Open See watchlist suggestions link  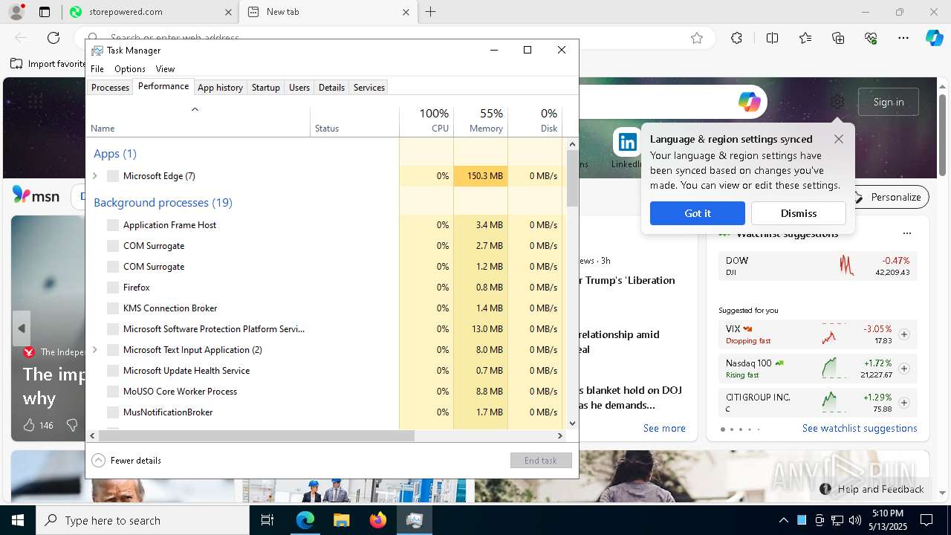coord(860,428)
